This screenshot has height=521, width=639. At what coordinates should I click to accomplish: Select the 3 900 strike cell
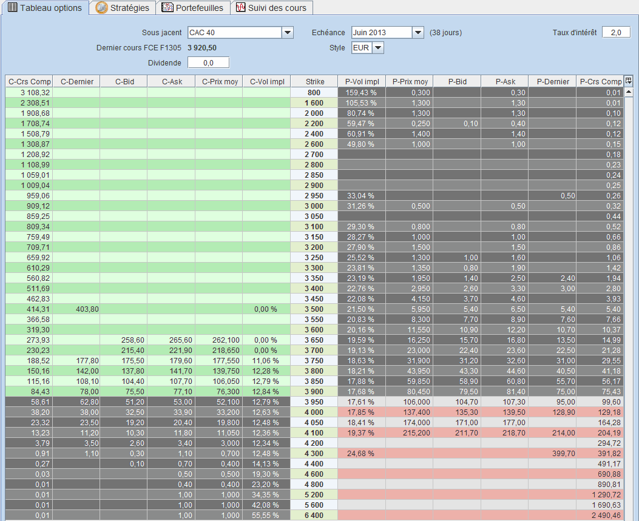tap(314, 391)
